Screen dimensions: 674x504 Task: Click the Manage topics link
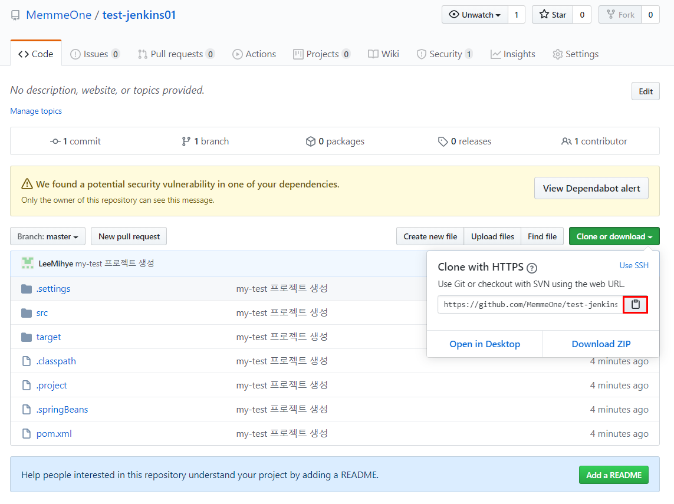pos(36,111)
